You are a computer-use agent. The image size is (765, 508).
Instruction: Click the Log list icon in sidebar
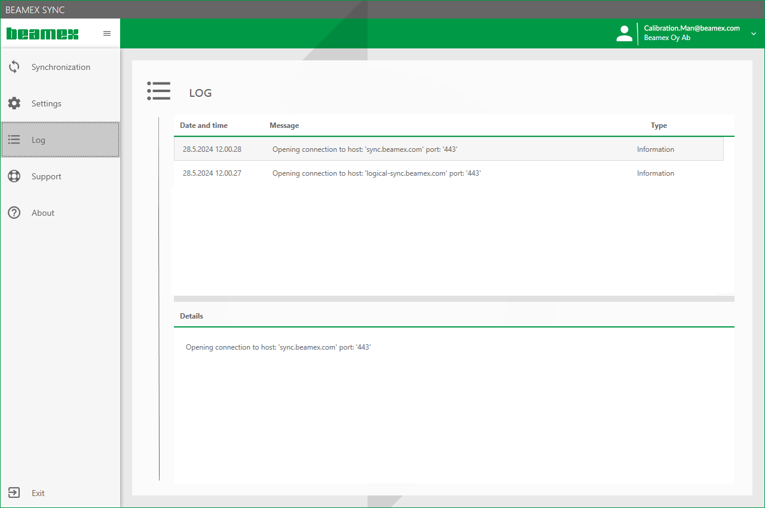(14, 140)
